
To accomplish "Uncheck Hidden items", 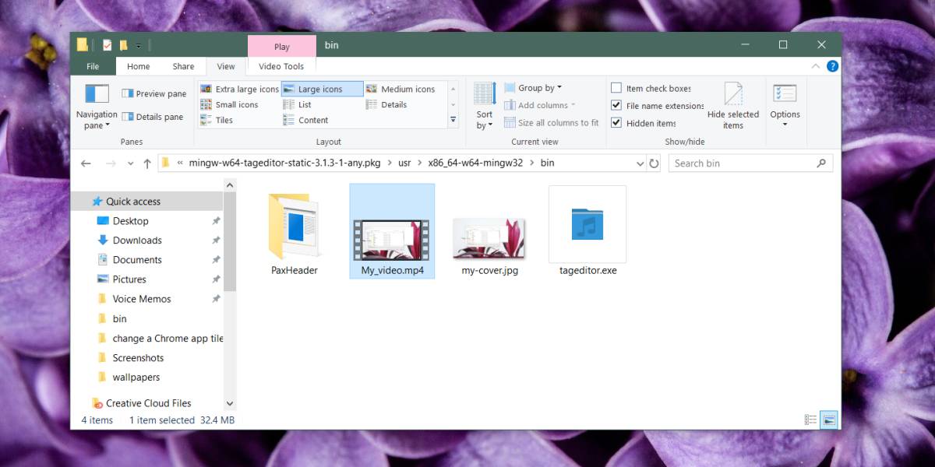I will click(644, 123).
